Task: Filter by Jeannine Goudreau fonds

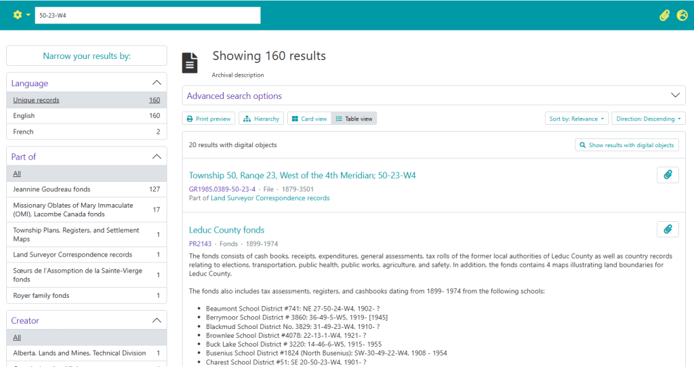Action: (52, 189)
